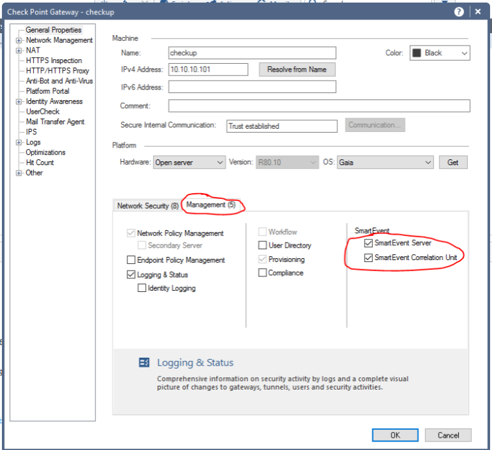
Task: Open Platform Portal in the tree
Action: [x=48, y=91]
